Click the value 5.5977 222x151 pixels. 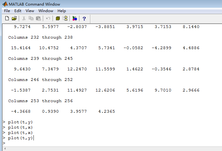[x=50, y=27]
